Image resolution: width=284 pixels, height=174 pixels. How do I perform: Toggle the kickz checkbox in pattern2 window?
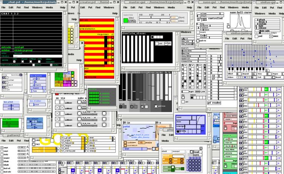pos(2,154)
